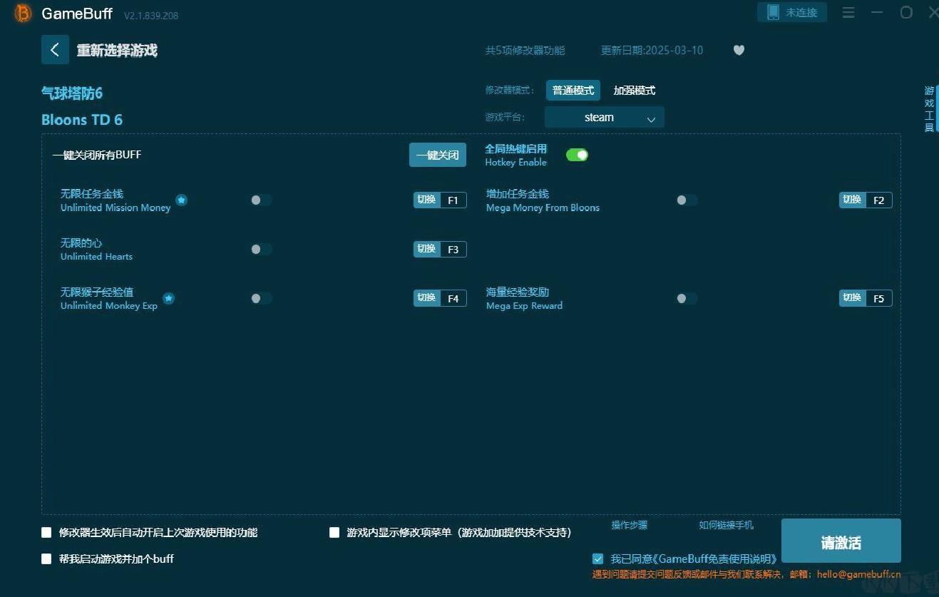Click the heart favorite icon

[x=739, y=50]
